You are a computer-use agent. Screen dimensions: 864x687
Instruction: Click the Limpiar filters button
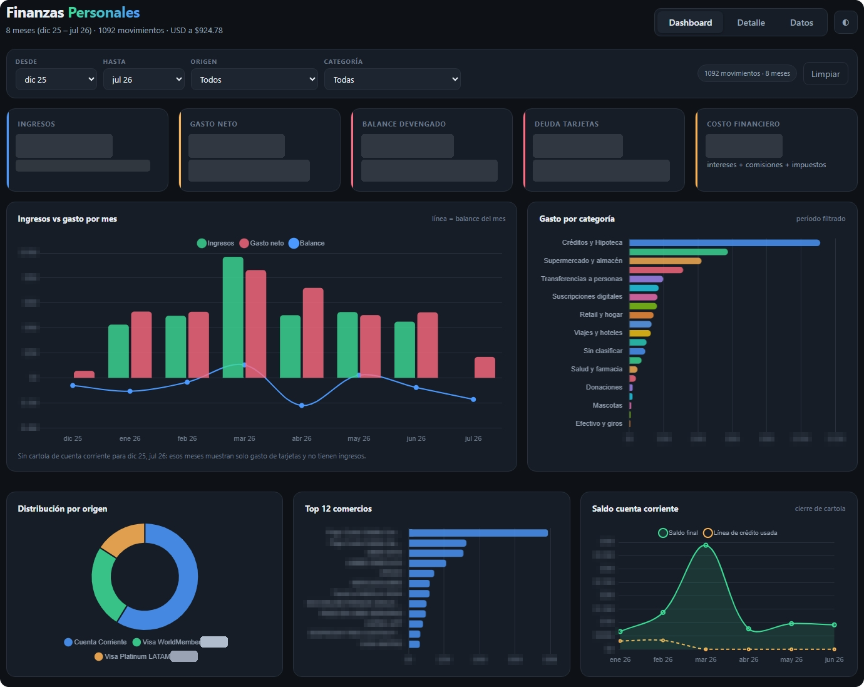[825, 74]
